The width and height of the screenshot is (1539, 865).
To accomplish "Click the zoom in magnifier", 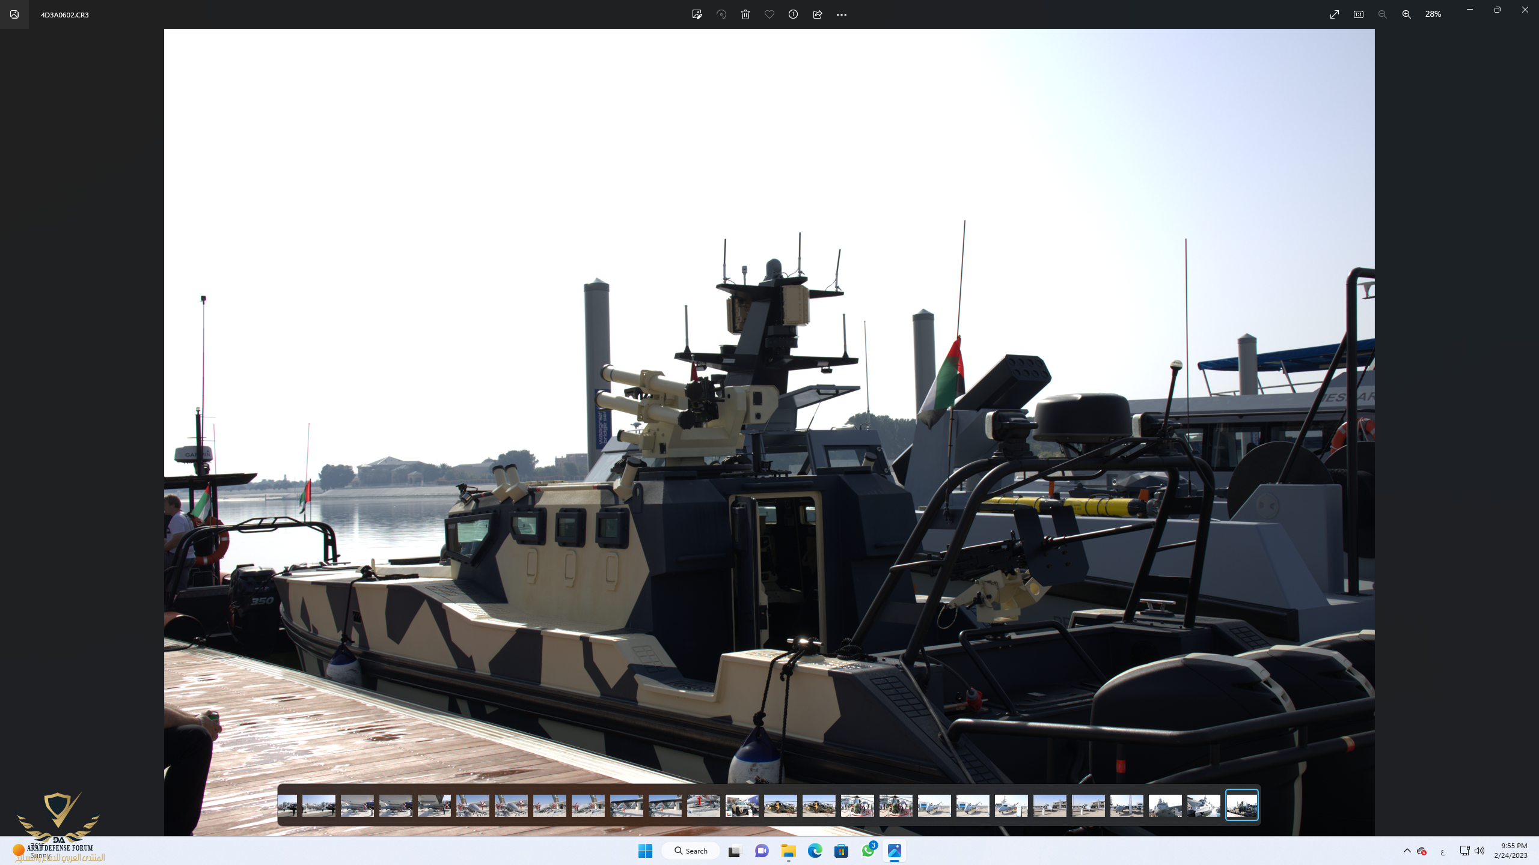I will click(x=1407, y=14).
